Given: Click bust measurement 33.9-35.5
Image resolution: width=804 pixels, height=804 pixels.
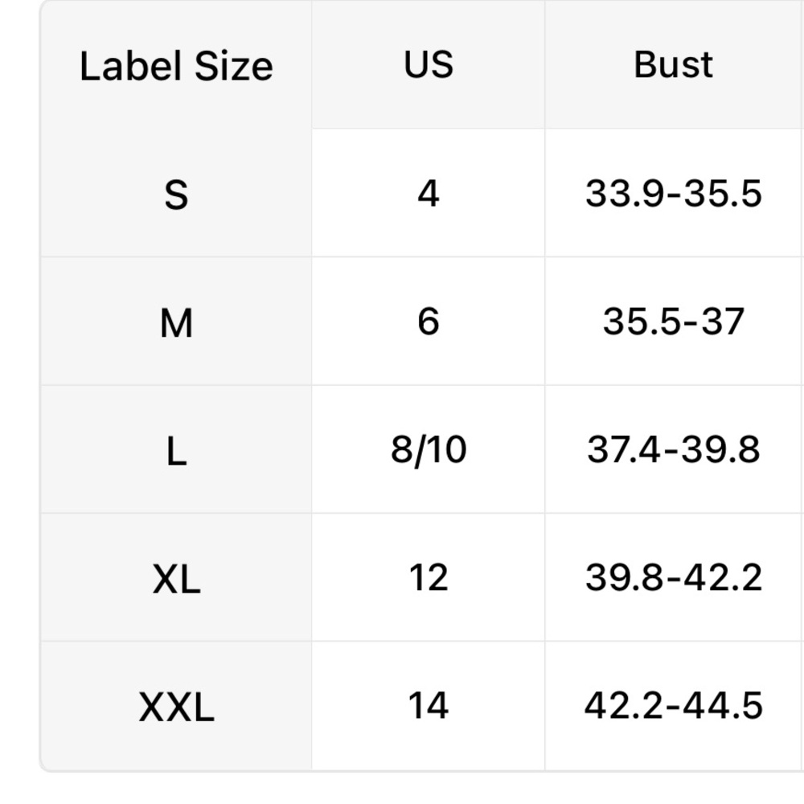Looking at the screenshot, I should [674, 193].
